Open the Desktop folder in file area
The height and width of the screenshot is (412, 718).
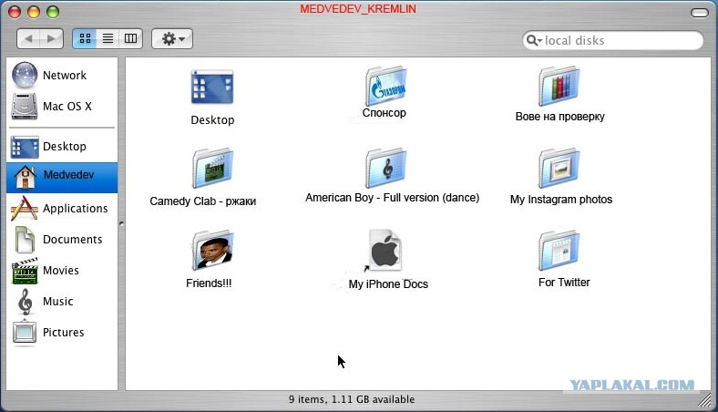click(211, 88)
